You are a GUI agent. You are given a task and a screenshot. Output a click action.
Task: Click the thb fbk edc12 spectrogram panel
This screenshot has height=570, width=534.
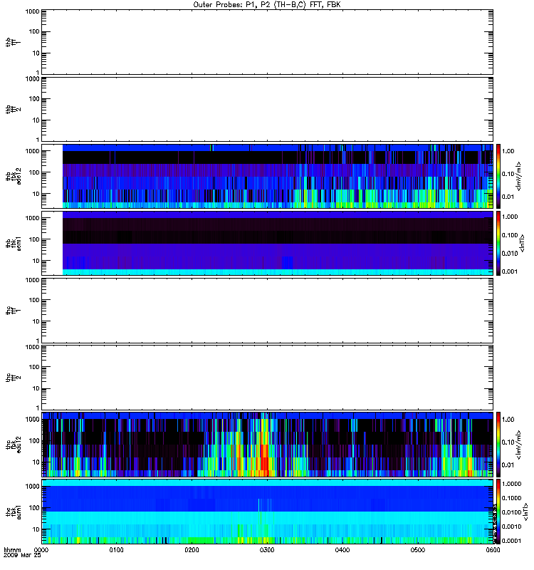click(x=268, y=176)
